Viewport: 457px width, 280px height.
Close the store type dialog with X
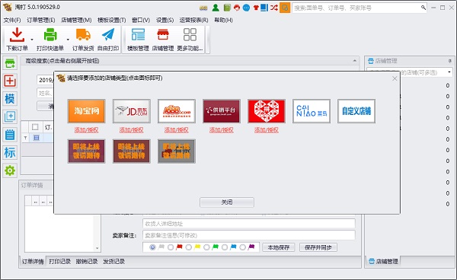tap(395, 78)
